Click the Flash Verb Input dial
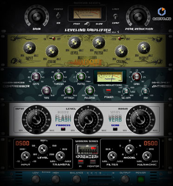The height and width of the screenshot is (186, 173). pos(36,120)
